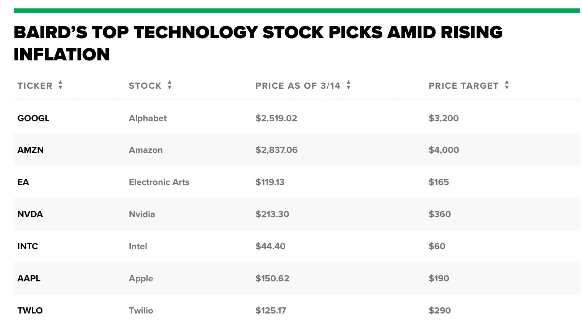
Task: Toggle sorting on the TICKER column header
Action: (35, 86)
